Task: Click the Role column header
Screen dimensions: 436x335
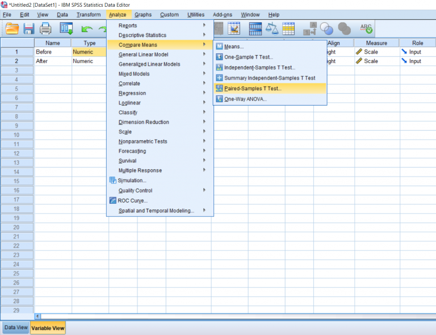Action: click(418, 43)
